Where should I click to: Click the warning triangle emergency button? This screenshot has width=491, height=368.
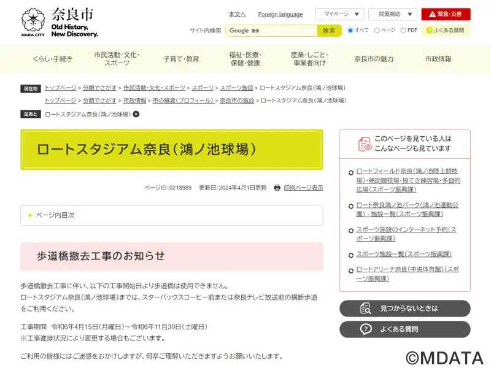pos(446,14)
